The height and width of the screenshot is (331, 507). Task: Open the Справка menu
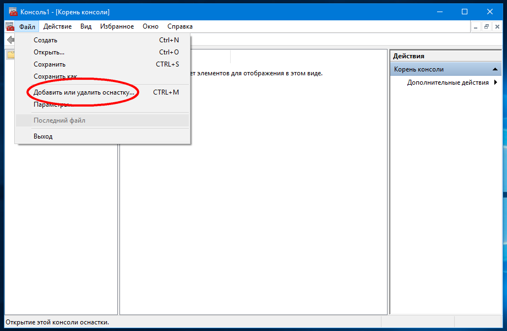point(179,26)
